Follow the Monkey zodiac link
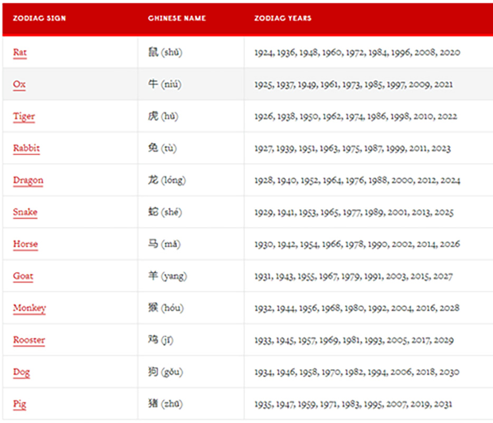 (x=30, y=308)
